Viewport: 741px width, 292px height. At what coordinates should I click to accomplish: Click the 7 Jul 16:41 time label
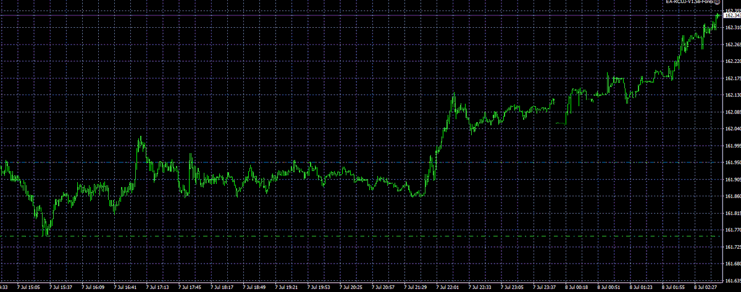[125, 288]
